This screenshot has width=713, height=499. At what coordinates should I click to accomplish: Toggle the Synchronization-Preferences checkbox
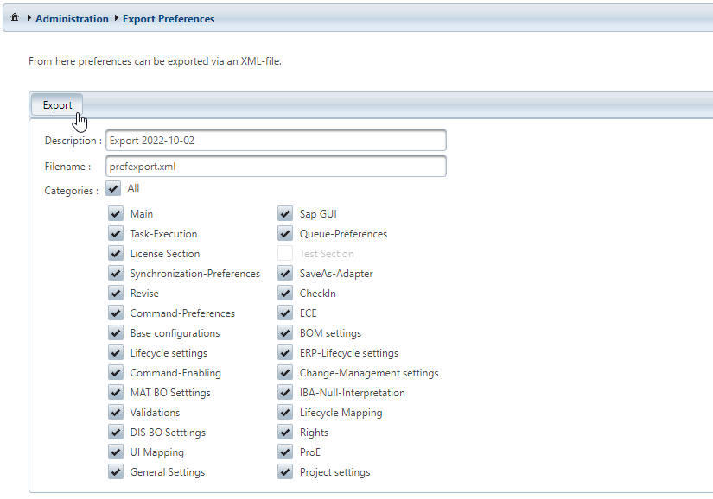tap(116, 273)
